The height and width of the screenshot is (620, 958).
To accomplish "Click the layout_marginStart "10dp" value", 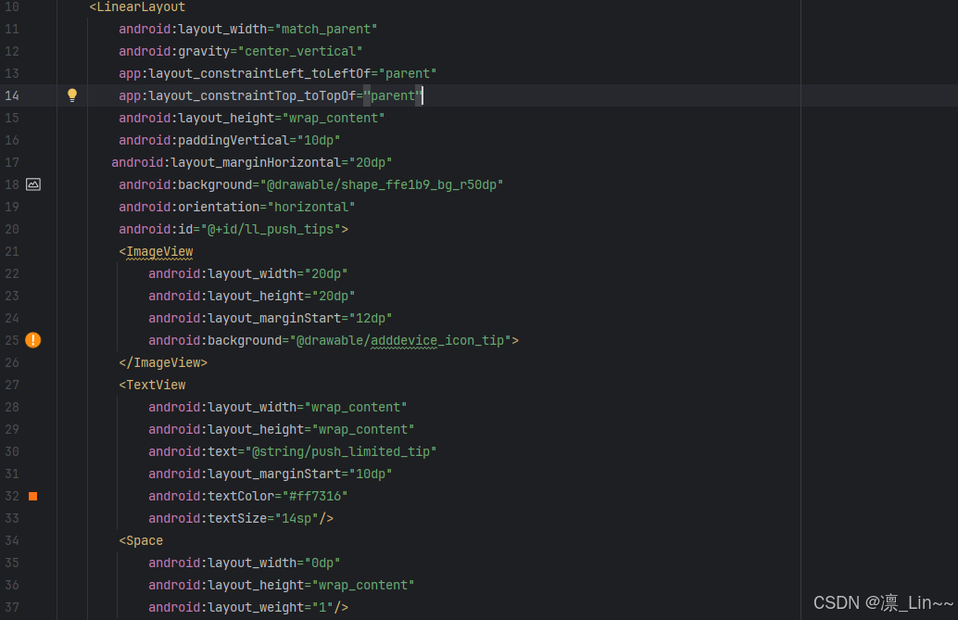I will click(x=371, y=474).
